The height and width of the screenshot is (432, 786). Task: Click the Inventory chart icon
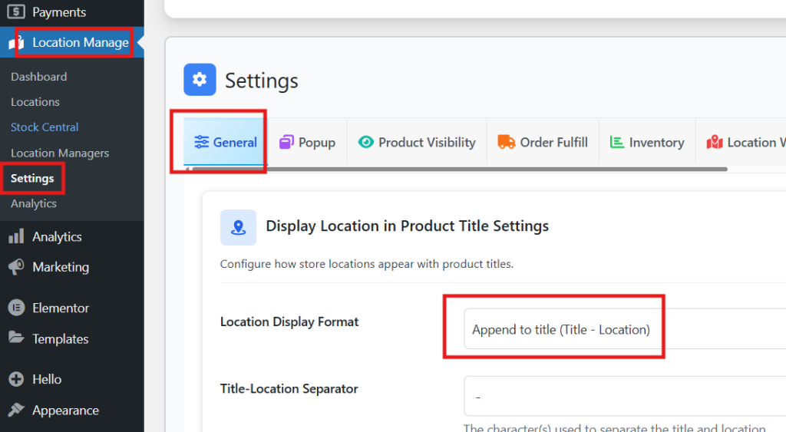pyautogui.click(x=616, y=142)
